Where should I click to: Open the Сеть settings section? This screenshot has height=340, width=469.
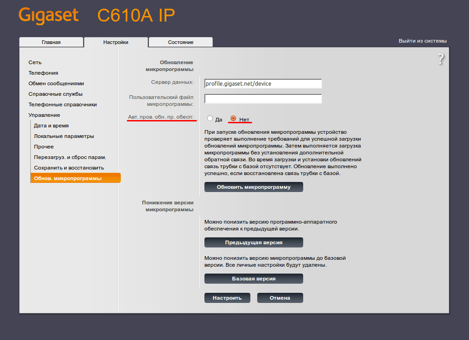tap(35, 62)
